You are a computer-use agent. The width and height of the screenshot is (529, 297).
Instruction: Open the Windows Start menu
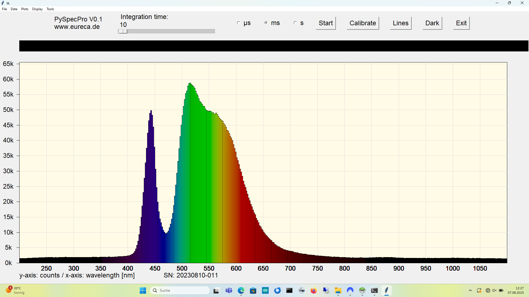(x=143, y=290)
